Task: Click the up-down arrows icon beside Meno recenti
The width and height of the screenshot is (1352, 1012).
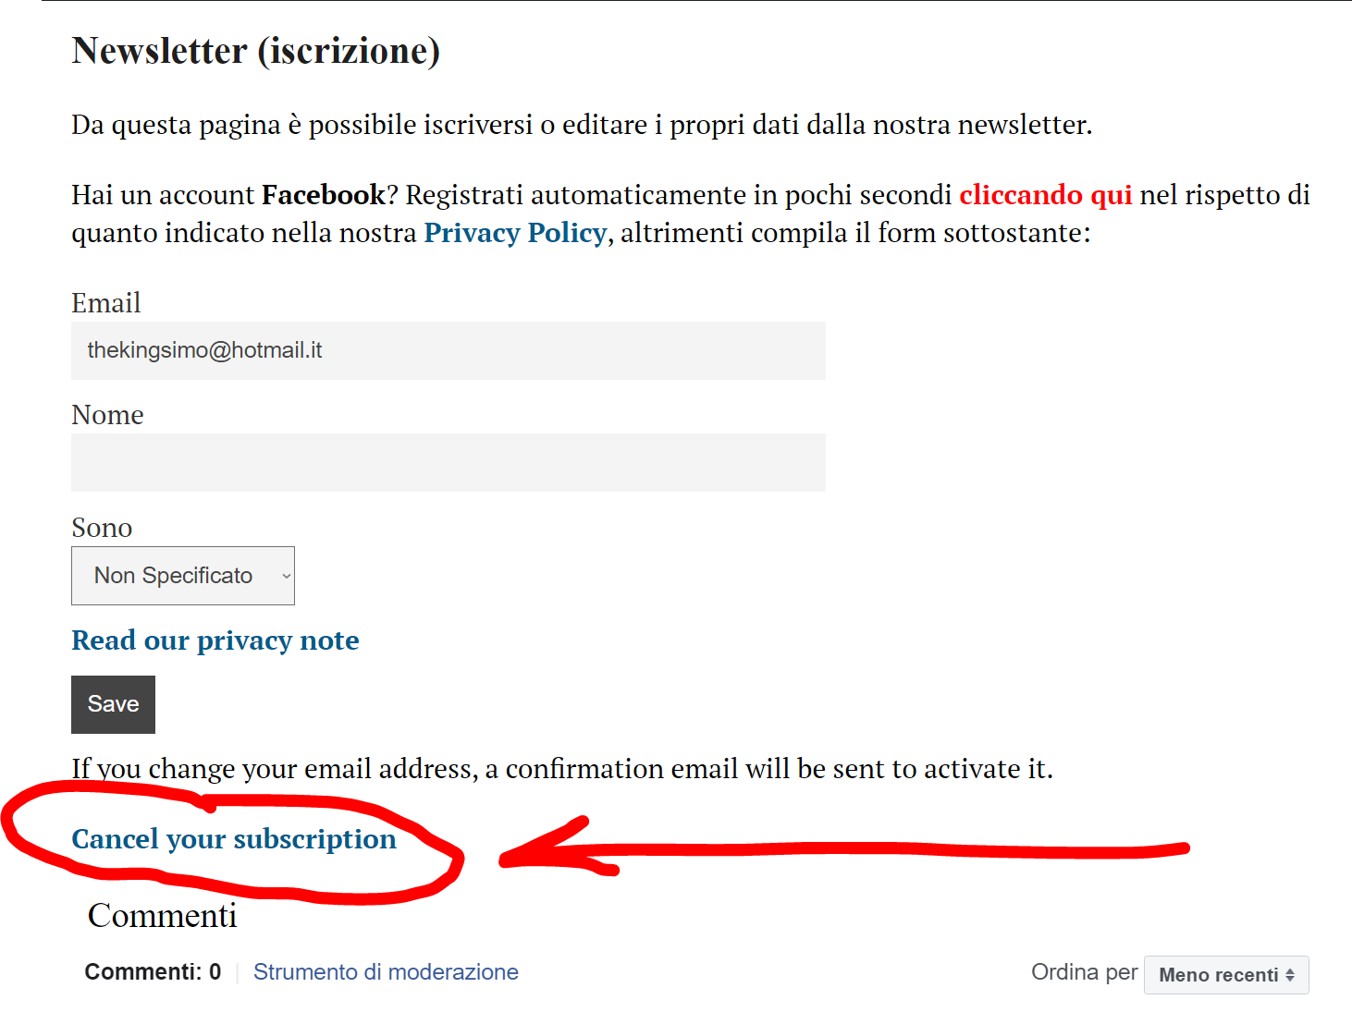Action: tap(1290, 975)
